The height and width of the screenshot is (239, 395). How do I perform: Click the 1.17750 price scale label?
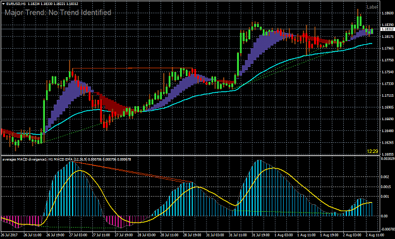pos(387,60)
